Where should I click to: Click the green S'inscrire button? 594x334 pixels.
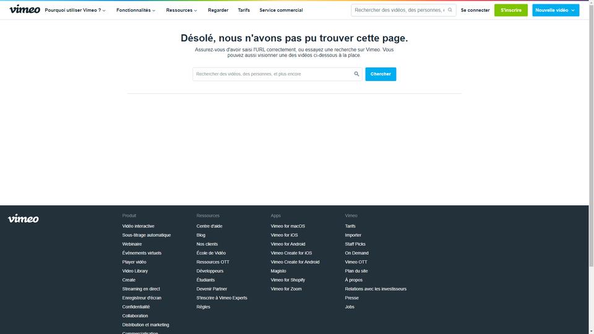click(510, 11)
